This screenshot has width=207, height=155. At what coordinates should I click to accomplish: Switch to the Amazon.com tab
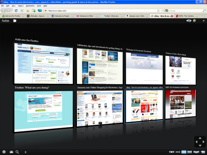tap(137, 16)
